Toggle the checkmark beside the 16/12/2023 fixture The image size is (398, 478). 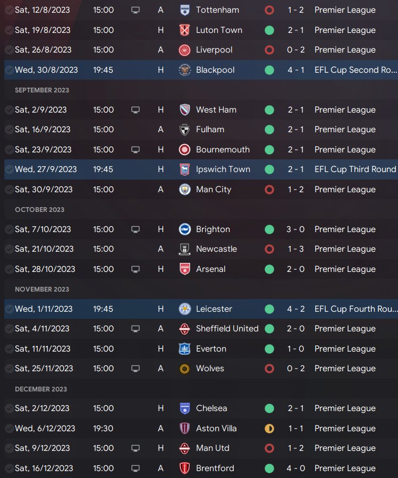click(x=9, y=468)
